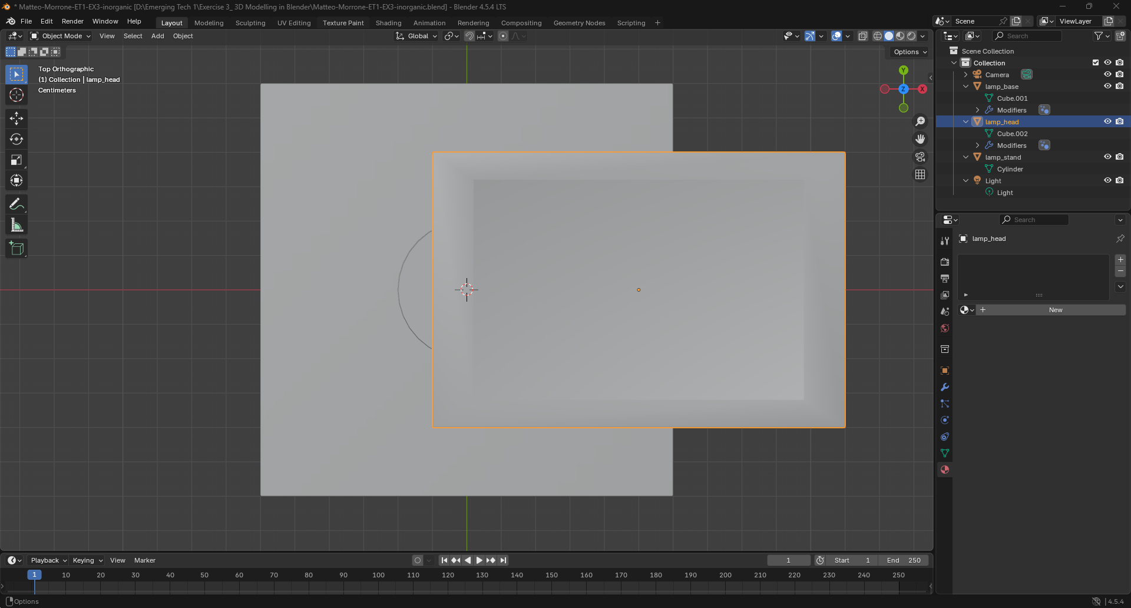Viewport: 1131px width, 608px height.
Task: Collapse the lamp_stand entry in the outliner
Action: pos(966,157)
